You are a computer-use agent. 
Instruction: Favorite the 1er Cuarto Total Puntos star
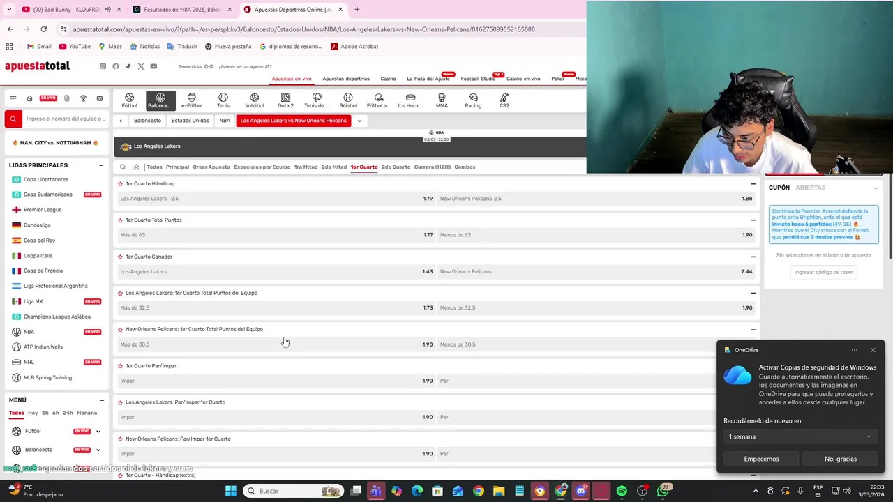[x=120, y=220]
